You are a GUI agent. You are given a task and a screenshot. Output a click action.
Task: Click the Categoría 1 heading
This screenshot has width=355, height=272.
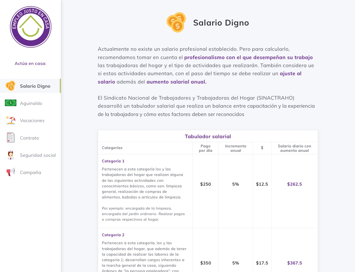pos(113,161)
